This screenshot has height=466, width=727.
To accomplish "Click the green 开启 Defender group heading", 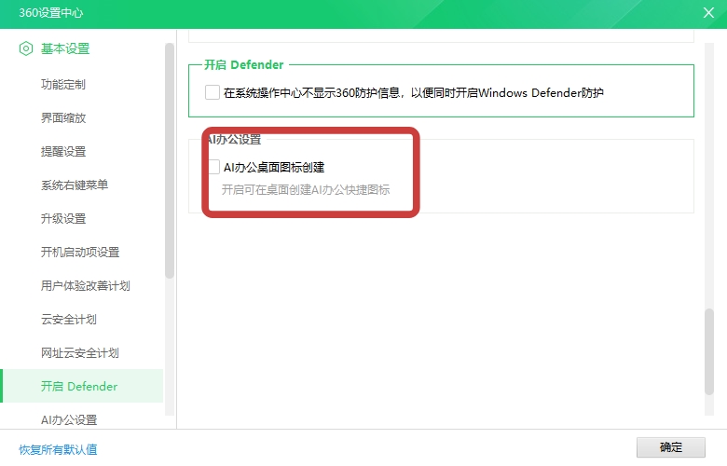I will [x=244, y=64].
